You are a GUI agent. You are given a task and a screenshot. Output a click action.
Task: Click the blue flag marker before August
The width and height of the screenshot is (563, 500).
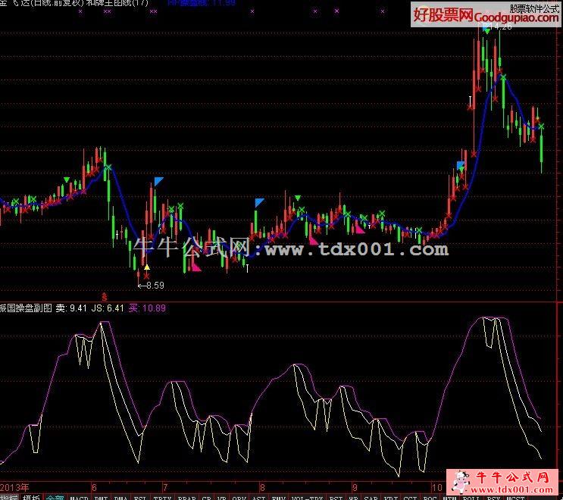[259, 202]
